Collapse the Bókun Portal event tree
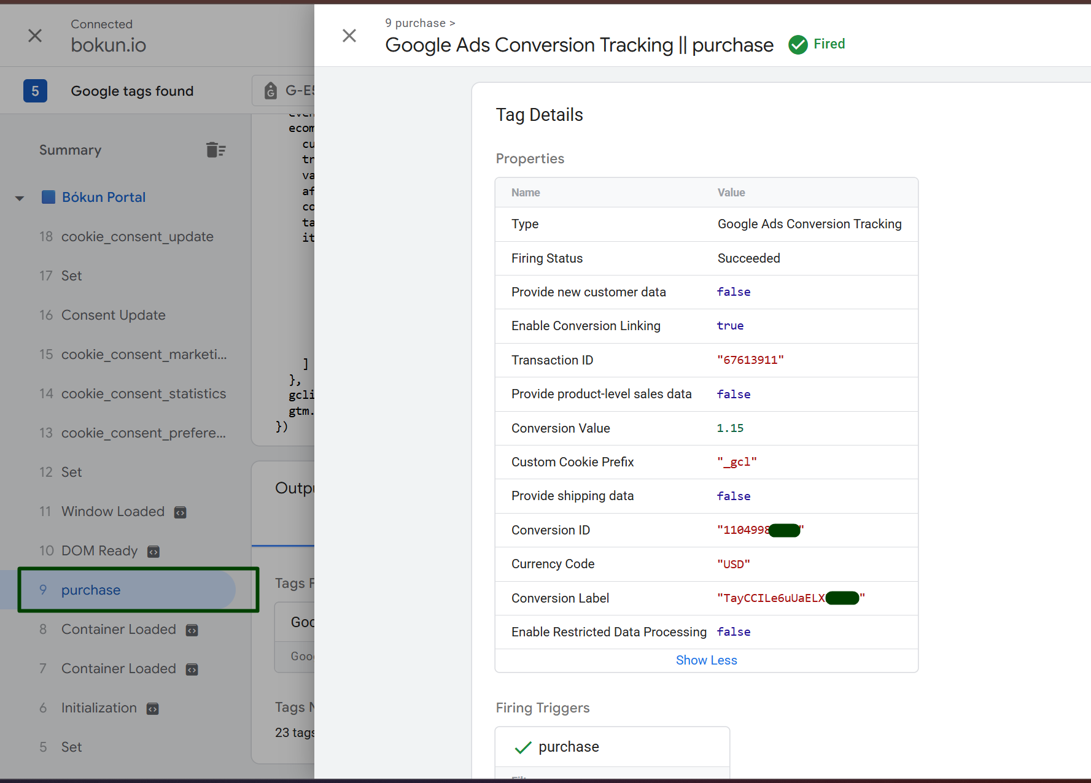 click(x=20, y=198)
